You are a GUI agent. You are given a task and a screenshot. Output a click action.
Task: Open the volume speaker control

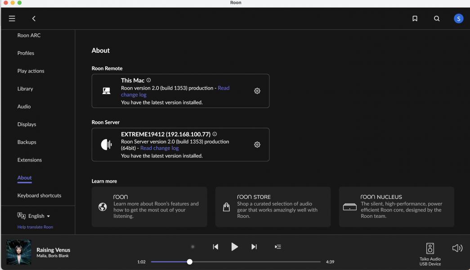[x=457, y=248]
